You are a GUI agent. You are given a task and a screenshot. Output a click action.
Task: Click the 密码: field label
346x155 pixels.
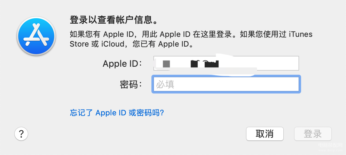coord(131,84)
